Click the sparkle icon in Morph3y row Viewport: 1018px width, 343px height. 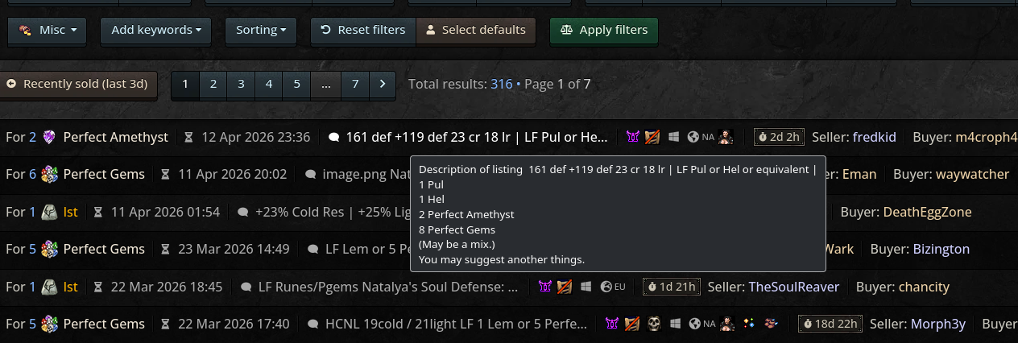pos(749,324)
